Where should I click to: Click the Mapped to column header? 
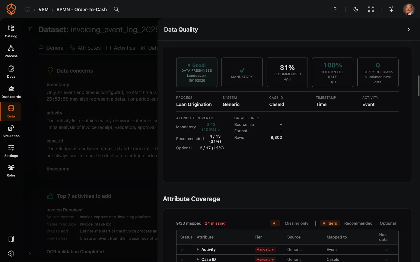pyautogui.click(x=337, y=237)
